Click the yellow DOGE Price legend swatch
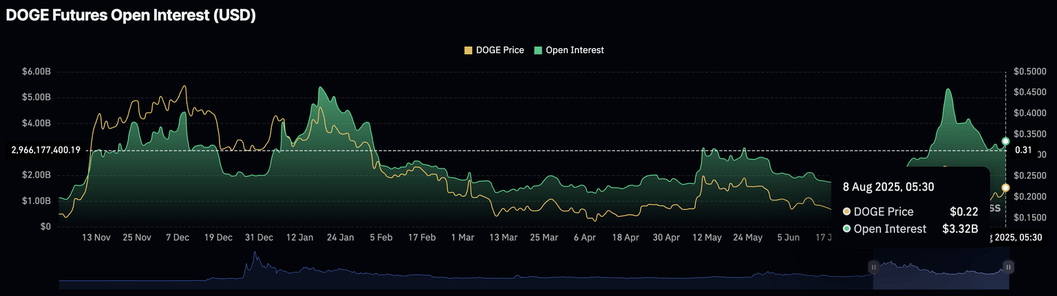 pos(469,50)
